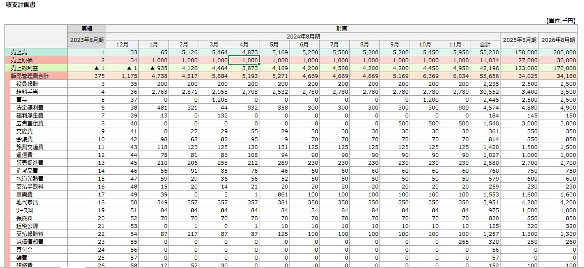Click the 売上高 2025年8月期 value 150,000
This screenshot has height=268, width=584.
point(519,52)
